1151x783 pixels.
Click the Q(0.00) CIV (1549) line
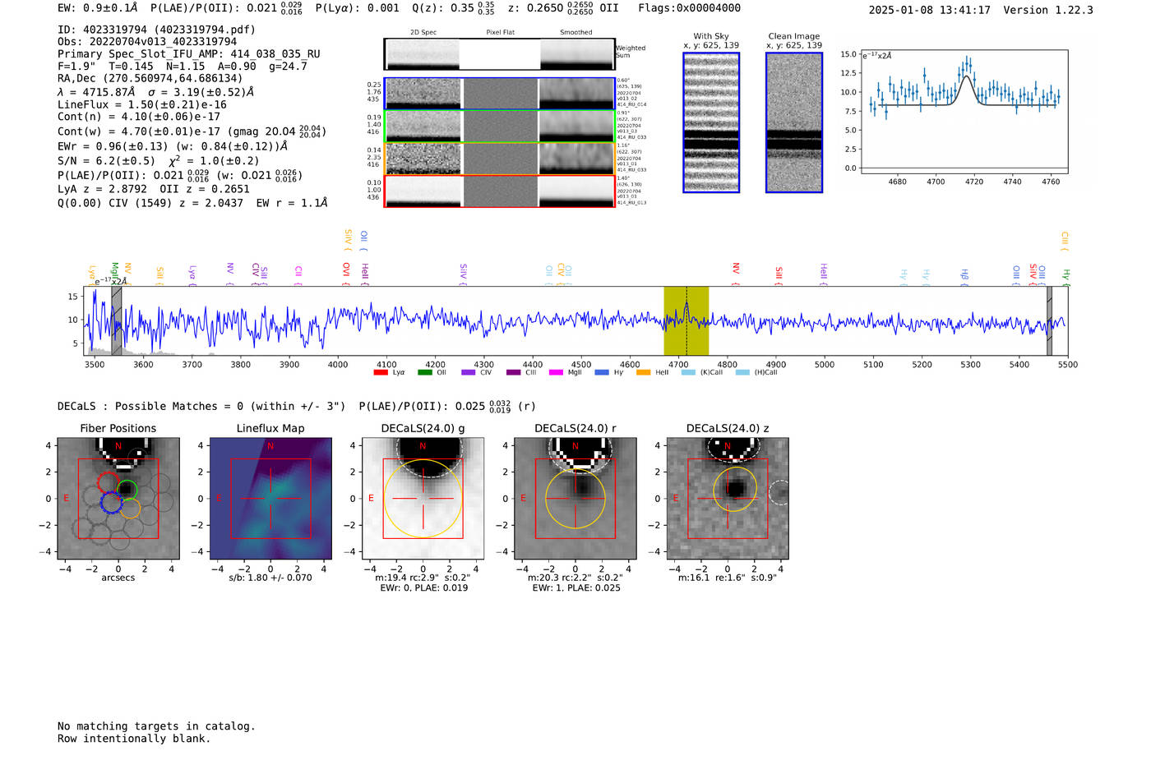(192, 203)
